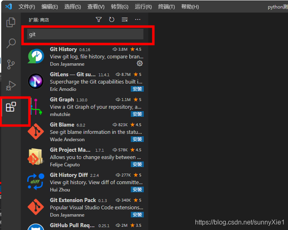Viewport: 288px width, 230px height.
Task: Open the Git History manage gear
Action: (140, 63)
